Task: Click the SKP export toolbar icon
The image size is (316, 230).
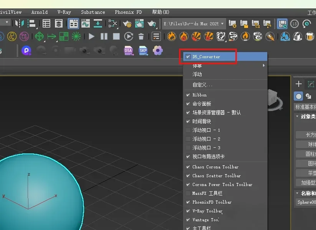Action: pos(143,51)
